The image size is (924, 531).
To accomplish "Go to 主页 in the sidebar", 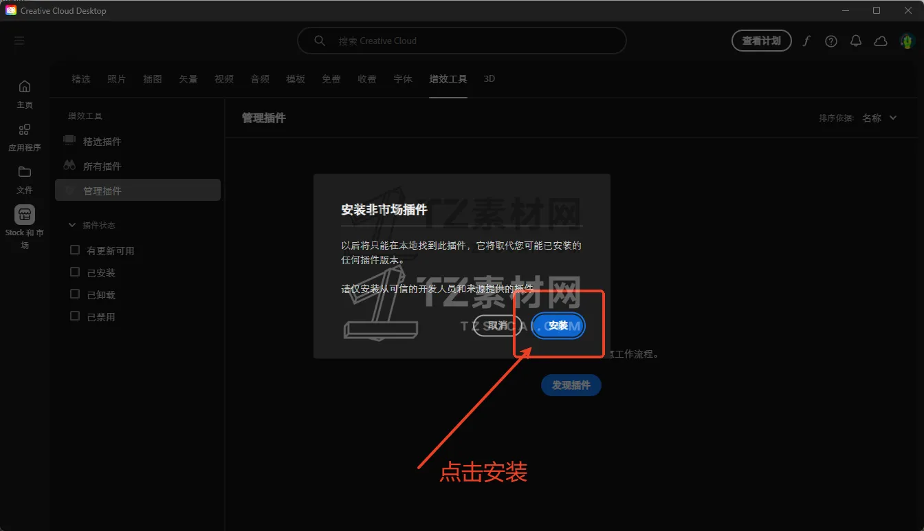I will coord(25,94).
